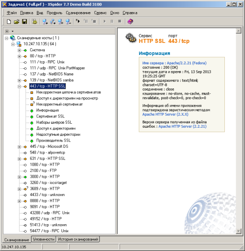
Task: Open the Вид menu
Action: (x=40, y=13)
